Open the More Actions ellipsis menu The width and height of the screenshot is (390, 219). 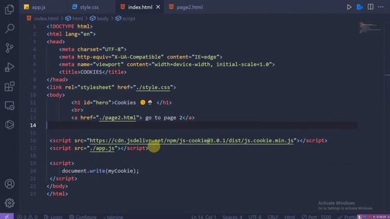[380, 7]
